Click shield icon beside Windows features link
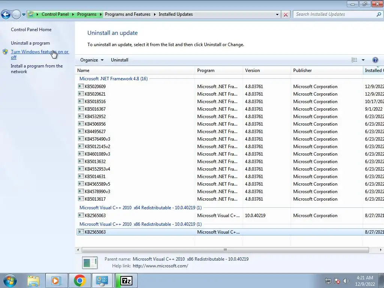 (5, 52)
